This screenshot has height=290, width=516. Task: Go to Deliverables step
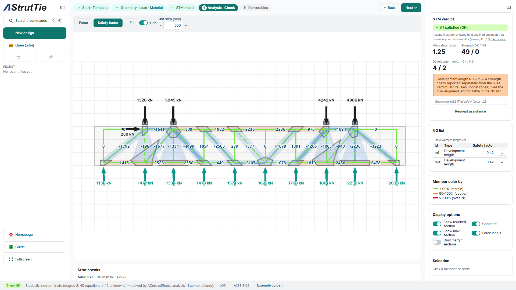[x=256, y=8]
